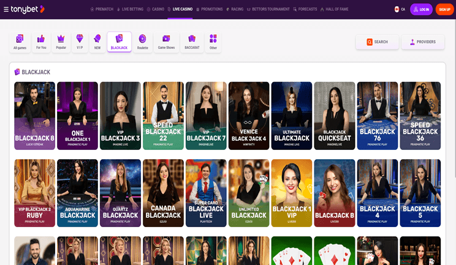The image size is (456, 265).
Task: Launch Speed Blackjack 36 game
Action: [420, 116]
